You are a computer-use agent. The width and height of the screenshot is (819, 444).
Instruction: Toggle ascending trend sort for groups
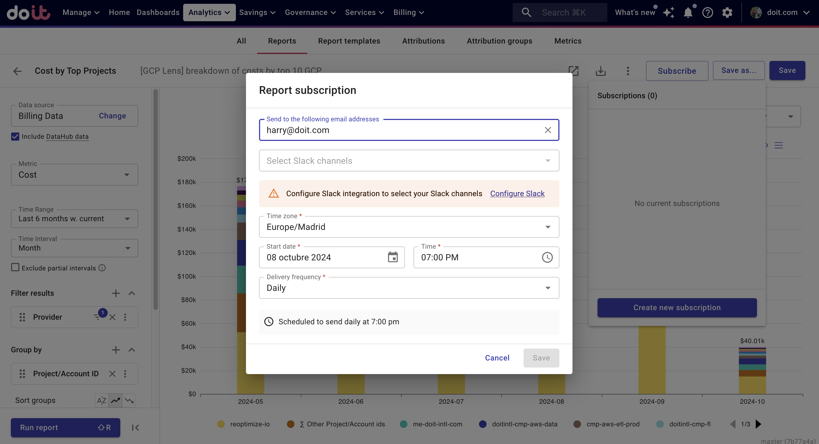coord(115,400)
